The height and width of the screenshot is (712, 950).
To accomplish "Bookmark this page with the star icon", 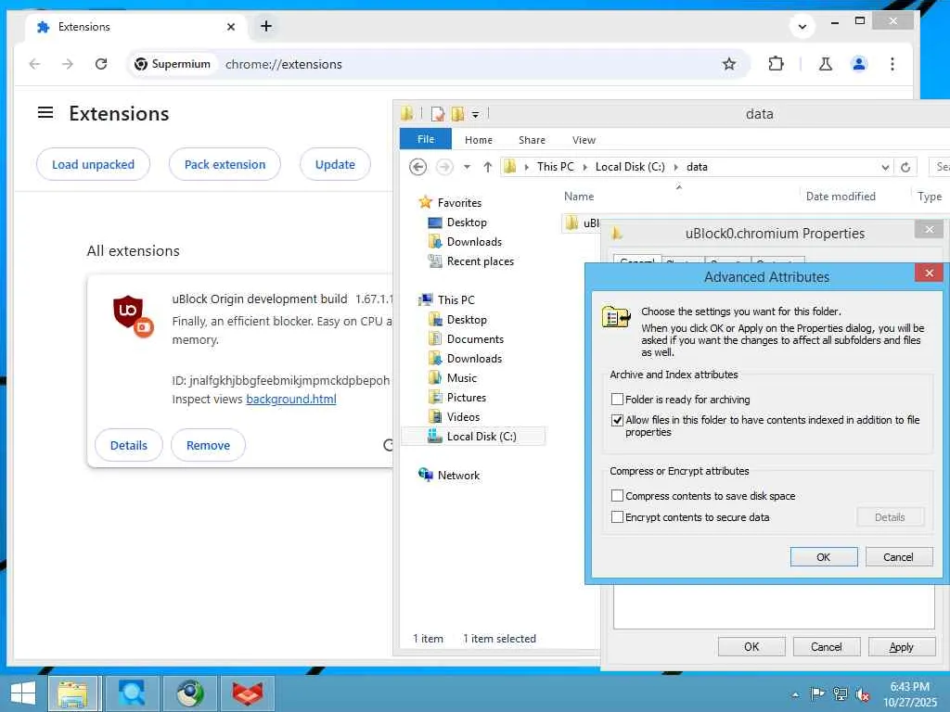I will [x=729, y=64].
